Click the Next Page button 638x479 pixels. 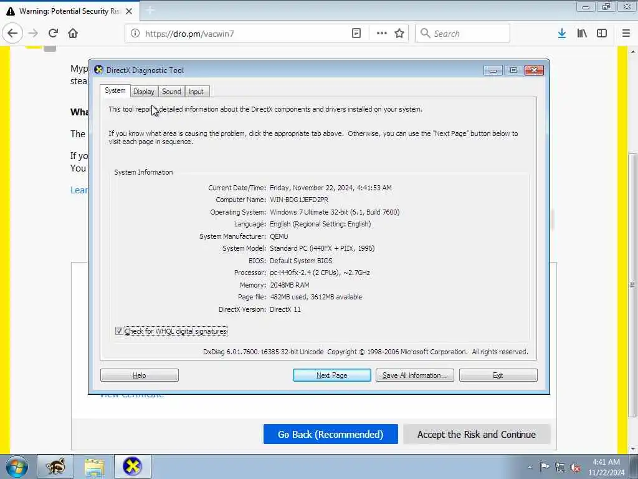point(331,375)
